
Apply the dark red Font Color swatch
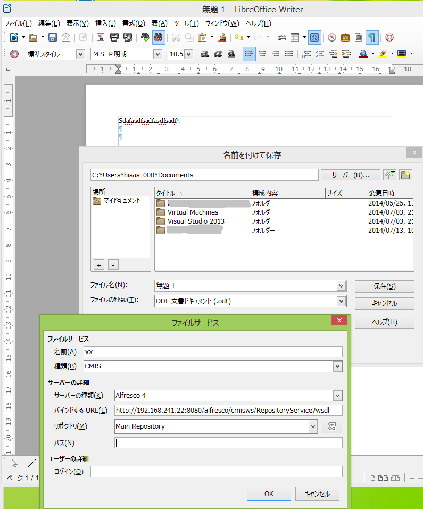click(363, 54)
